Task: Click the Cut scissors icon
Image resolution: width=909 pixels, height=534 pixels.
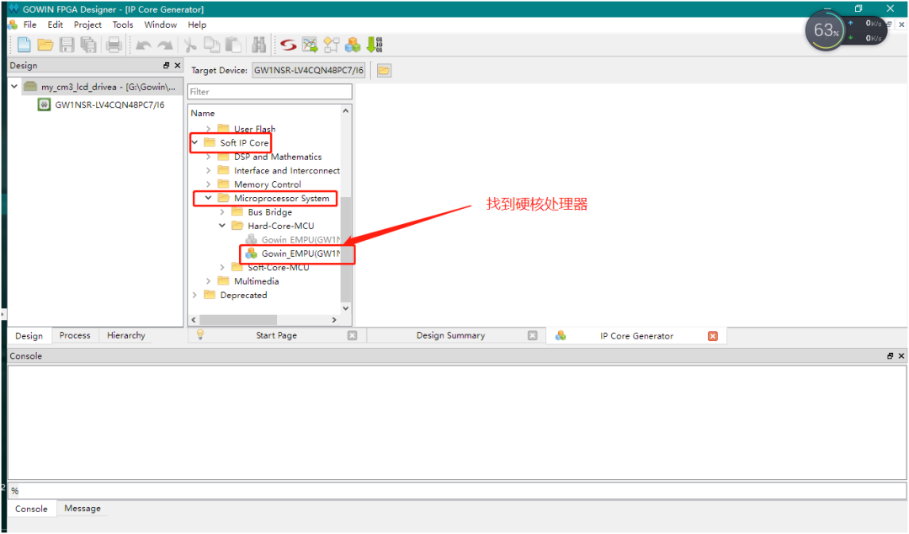Action: [190, 45]
